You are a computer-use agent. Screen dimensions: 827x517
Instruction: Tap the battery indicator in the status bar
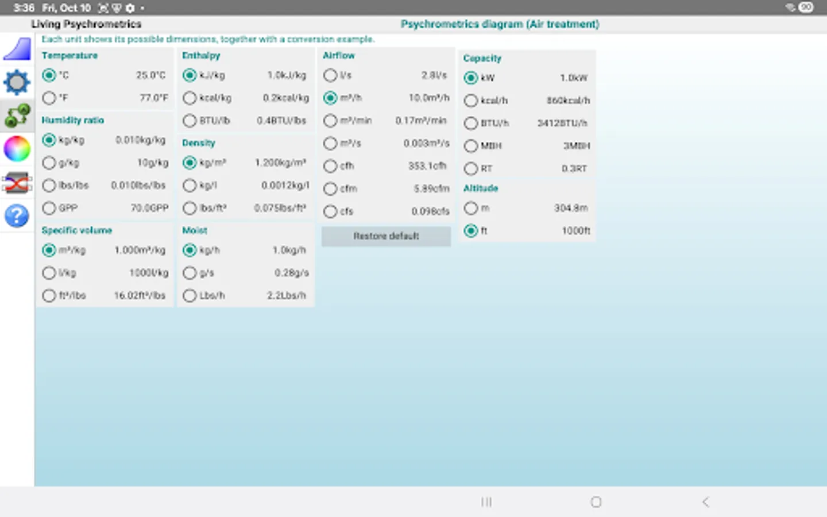click(x=806, y=8)
